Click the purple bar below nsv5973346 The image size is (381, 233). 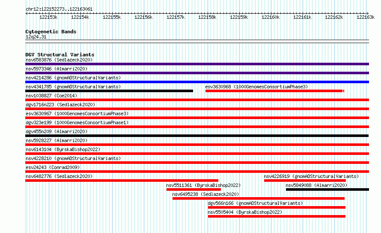click(x=197, y=73)
